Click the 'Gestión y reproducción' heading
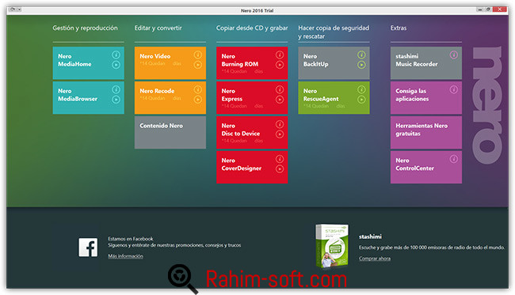 (85, 28)
